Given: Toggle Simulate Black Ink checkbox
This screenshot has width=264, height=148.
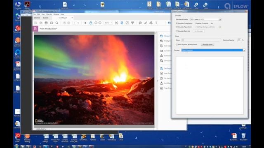Looking at the screenshot, I should click(177, 31).
